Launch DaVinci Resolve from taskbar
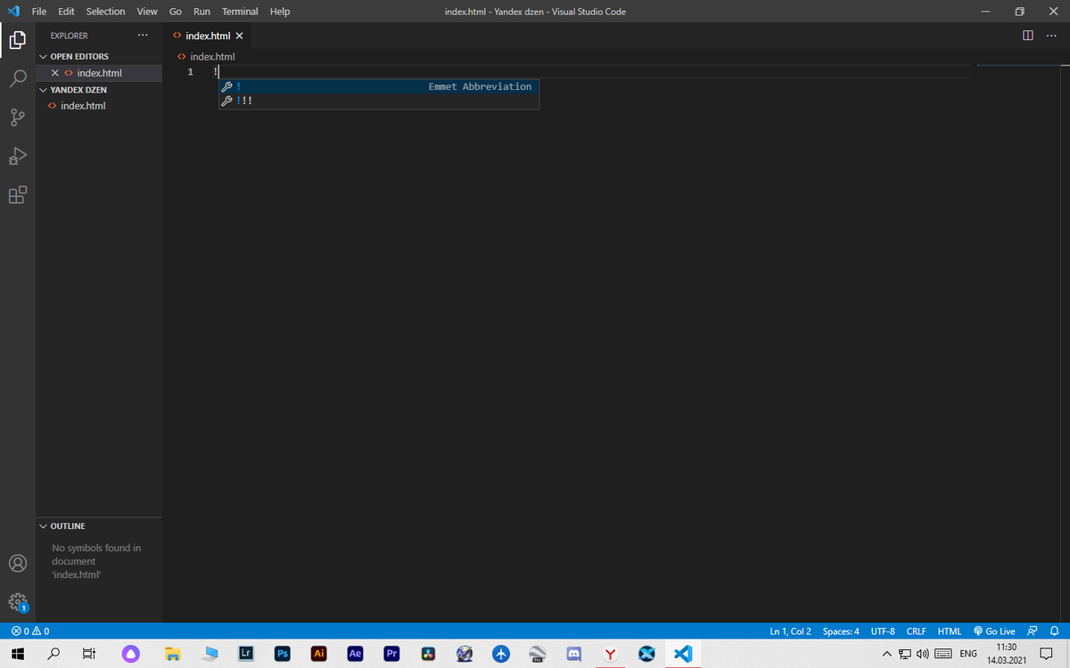The image size is (1070, 668). (x=428, y=654)
